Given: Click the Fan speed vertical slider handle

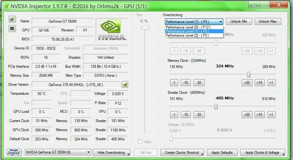Looking at the screenshot, I should [x=145, y=28].
